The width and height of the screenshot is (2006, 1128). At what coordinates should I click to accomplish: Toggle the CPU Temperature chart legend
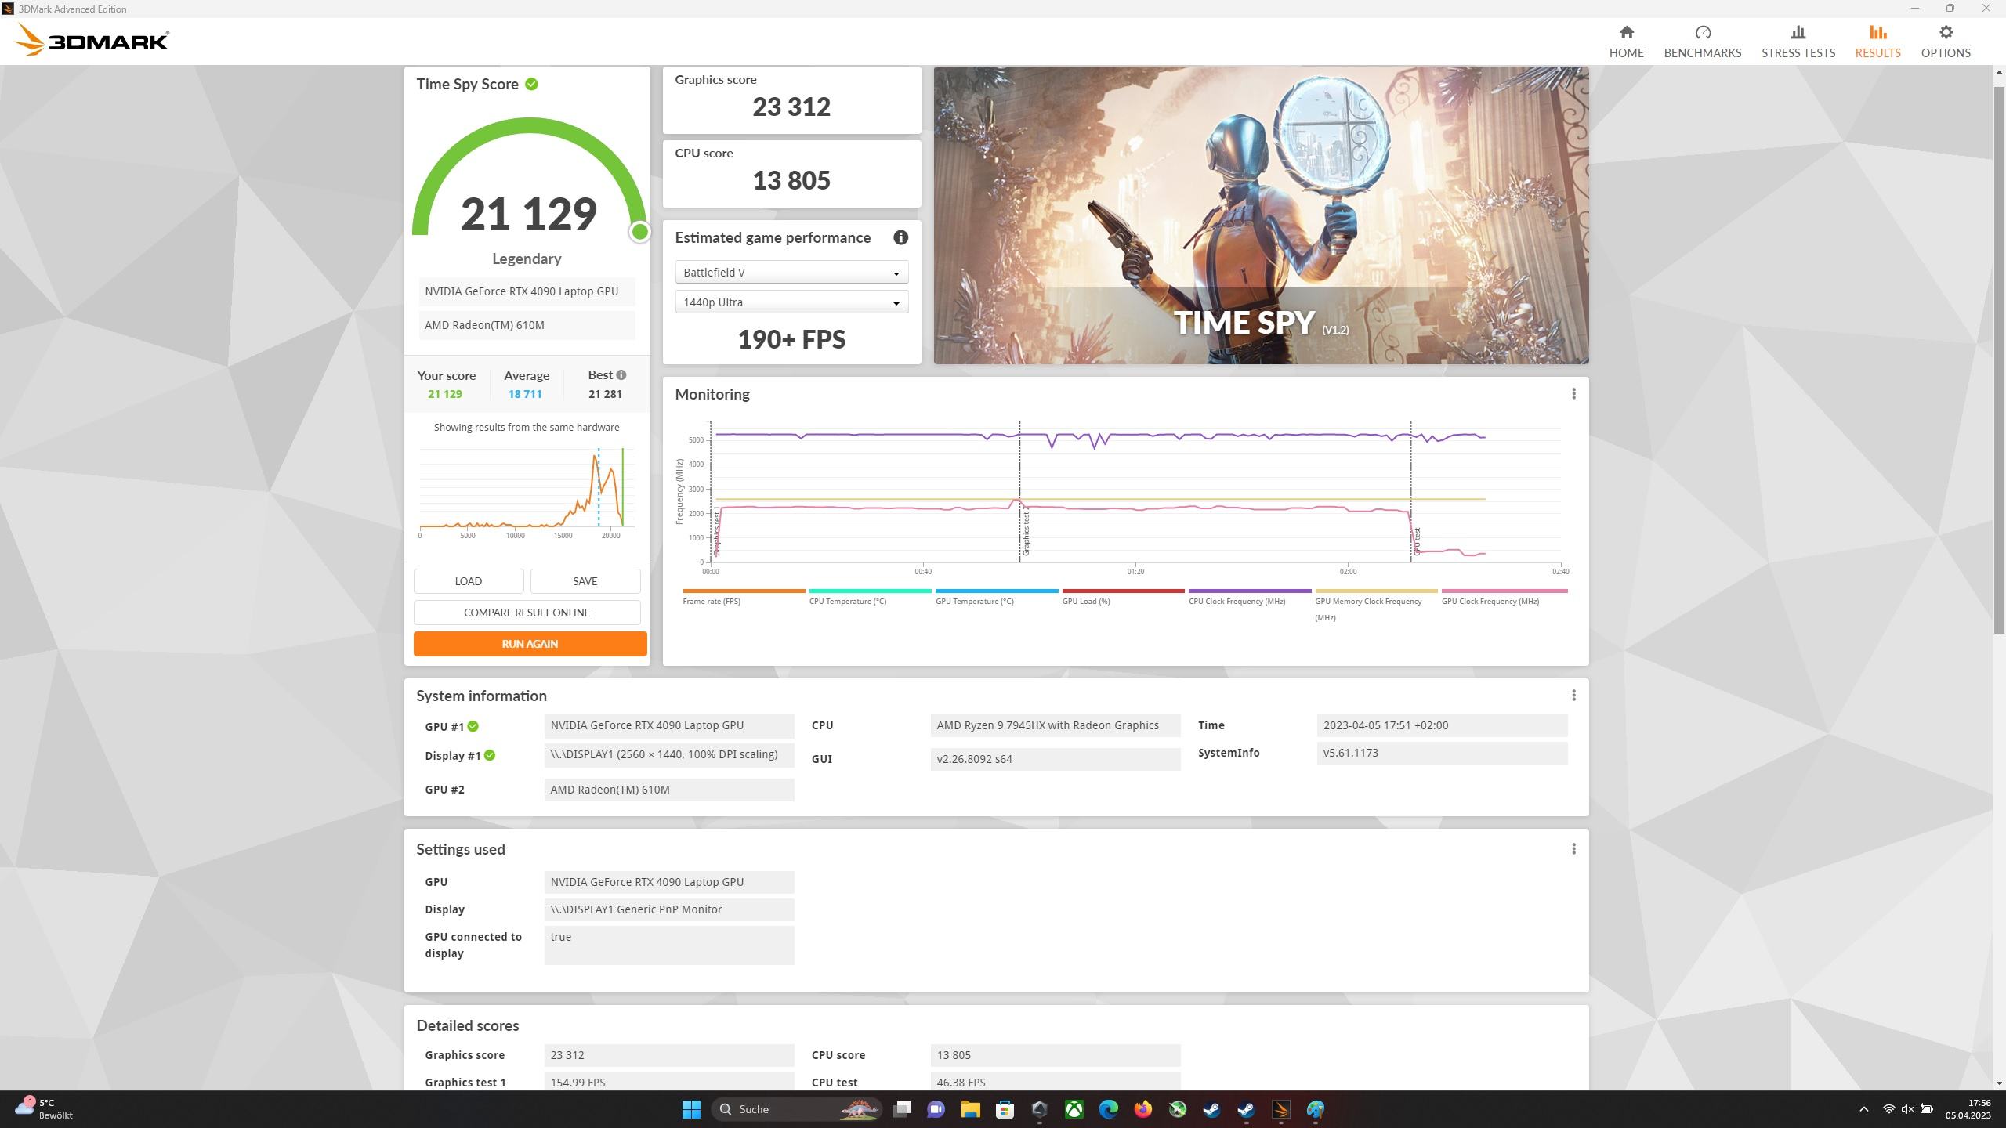pos(847,601)
